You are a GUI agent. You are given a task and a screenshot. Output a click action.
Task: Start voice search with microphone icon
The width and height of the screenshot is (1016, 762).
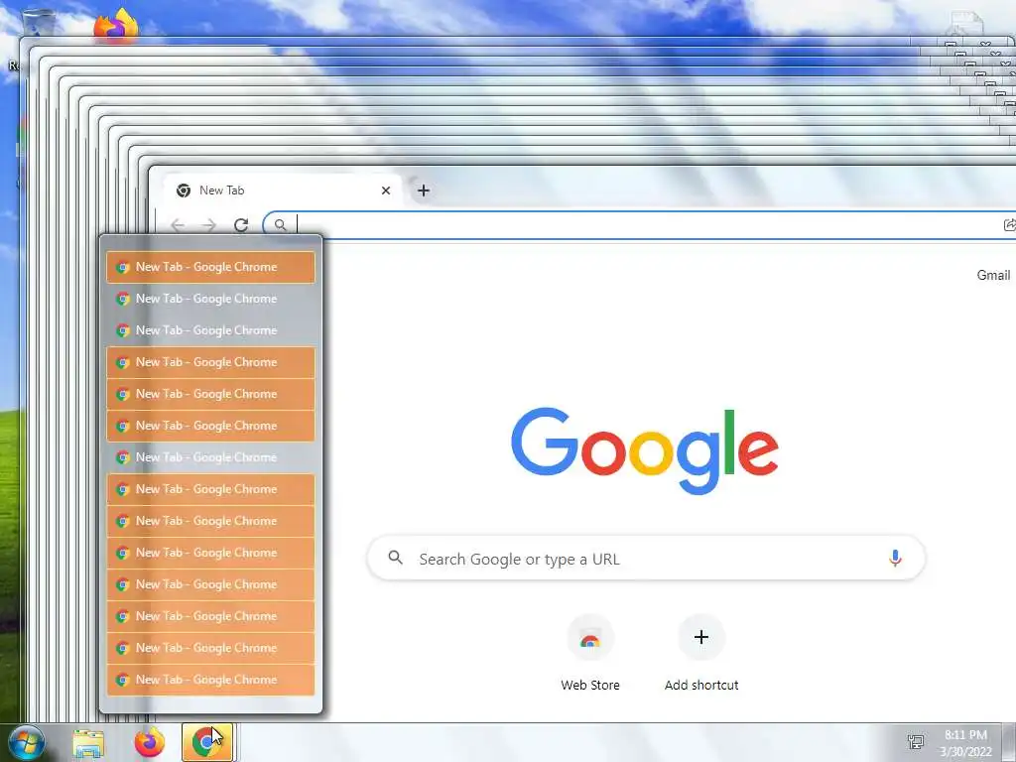pos(895,558)
